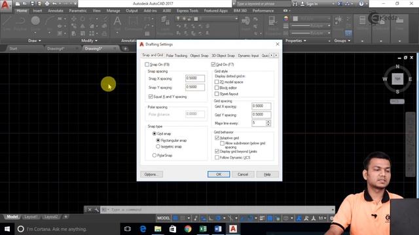Viewport: 419px width, 235px height.
Task: Click the new drawing tab plus button
Action: point(125,48)
